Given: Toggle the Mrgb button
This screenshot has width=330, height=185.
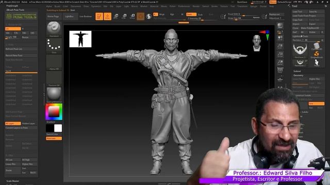Looking at the screenshot, I should point(161,14).
